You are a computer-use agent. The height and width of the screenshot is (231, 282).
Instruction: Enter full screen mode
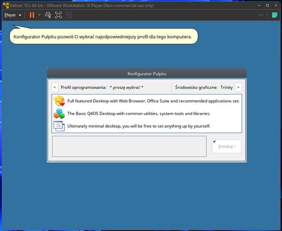pyautogui.click(x=58, y=15)
